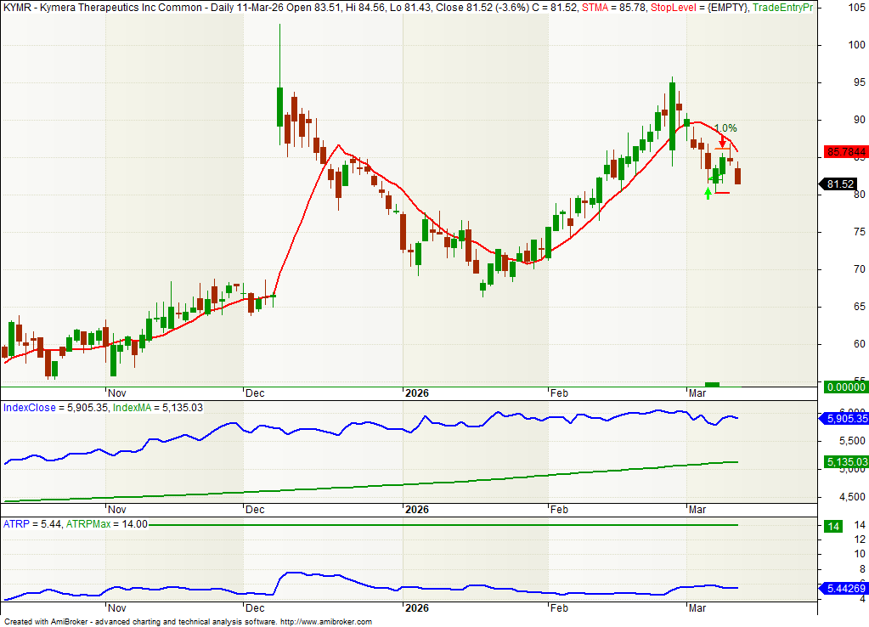Image resolution: width=869 pixels, height=627 pixels.
Task: Select the green 14 ATRPMax value tag
Action: 833,527
